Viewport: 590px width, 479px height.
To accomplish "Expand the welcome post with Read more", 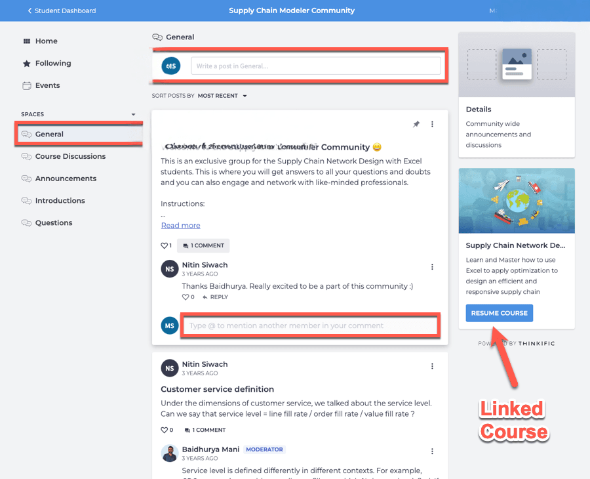I will [180, 225].
